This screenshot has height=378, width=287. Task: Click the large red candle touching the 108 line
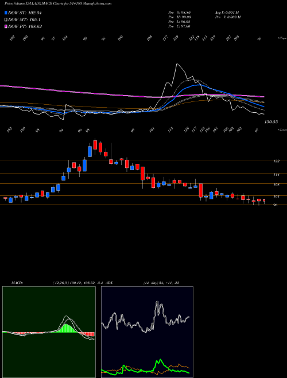coord(200,191)
